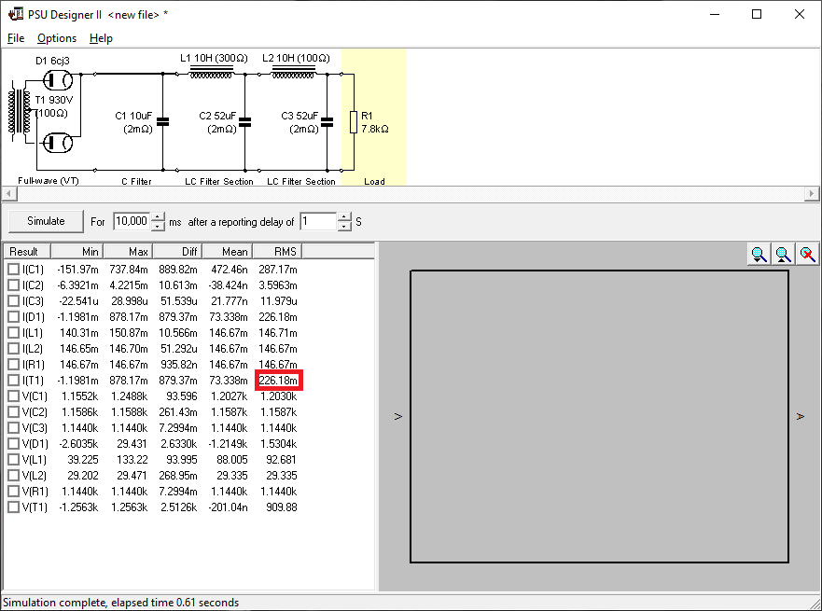Select the C3 52uF capacitor symbol
Screen dimensions: 822x611
[x=327, y=122]
